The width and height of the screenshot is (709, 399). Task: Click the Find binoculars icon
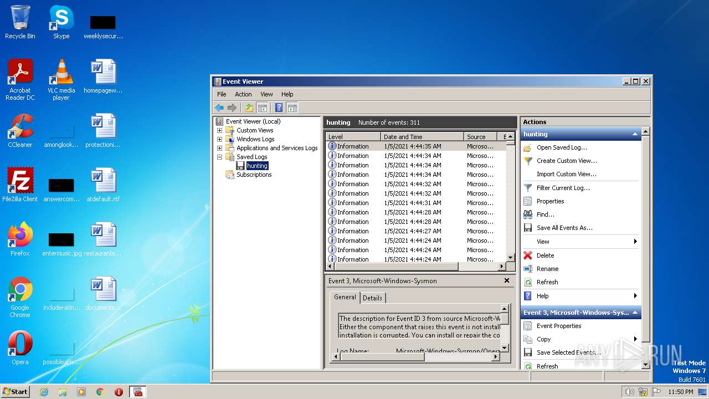tap(528, 214)
